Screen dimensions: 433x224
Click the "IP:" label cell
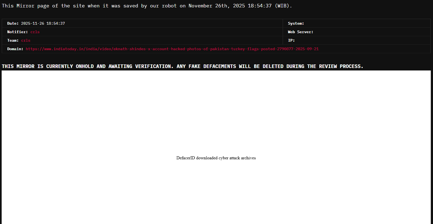tap(291, 41)
